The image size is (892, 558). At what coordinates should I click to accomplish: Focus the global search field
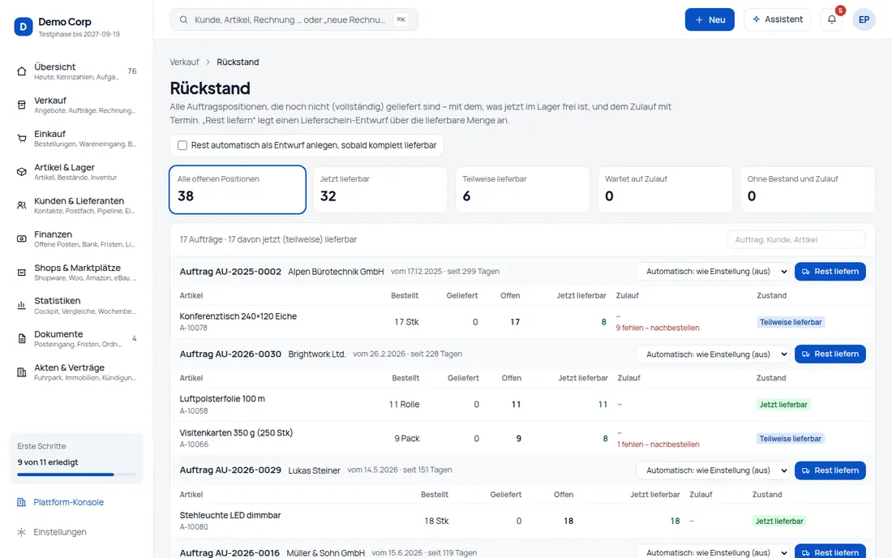coord(294,19)
